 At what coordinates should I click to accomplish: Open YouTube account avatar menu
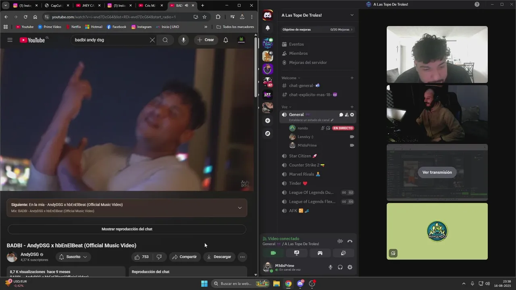tap(241, 40)
